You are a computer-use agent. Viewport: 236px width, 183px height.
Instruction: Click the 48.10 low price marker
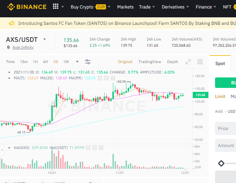pos(21,132)
